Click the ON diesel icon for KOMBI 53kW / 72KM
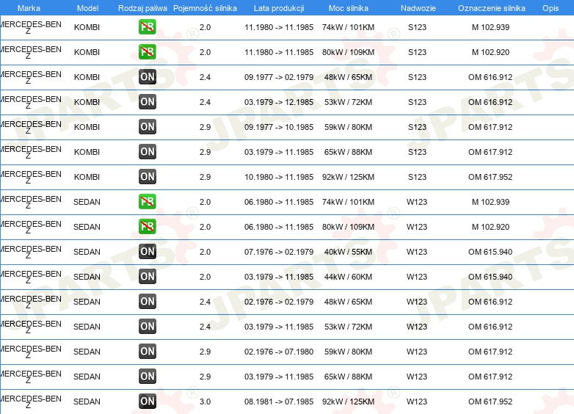Screen dimensions: 574x414 point(147,102)
